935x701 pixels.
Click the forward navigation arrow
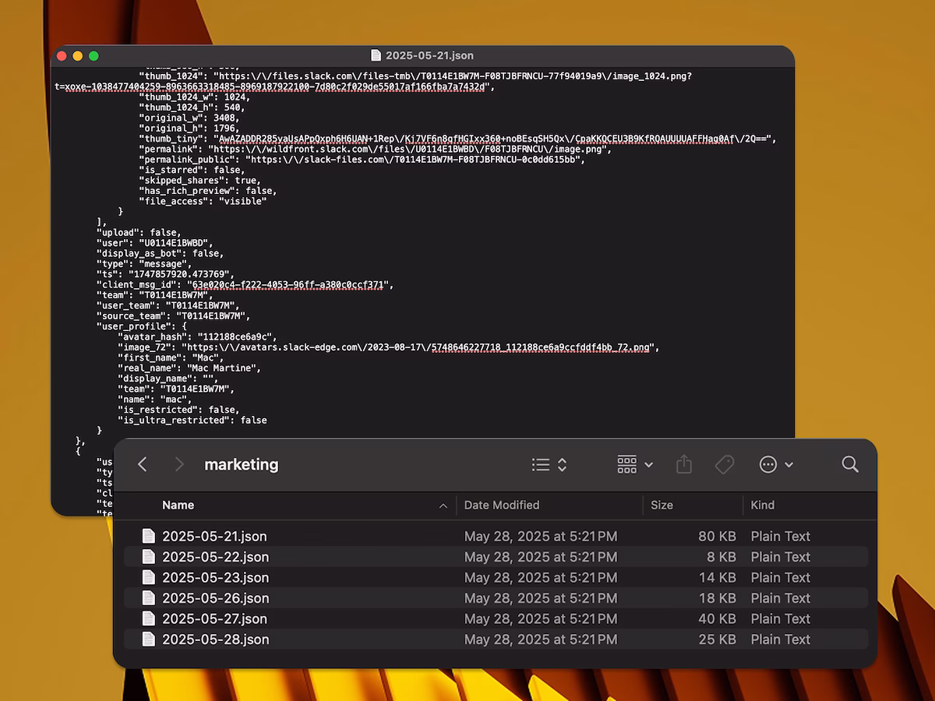[179, 464]
